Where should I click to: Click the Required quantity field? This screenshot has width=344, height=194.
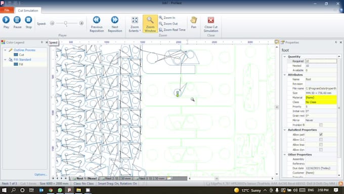(x=321, y=61)
